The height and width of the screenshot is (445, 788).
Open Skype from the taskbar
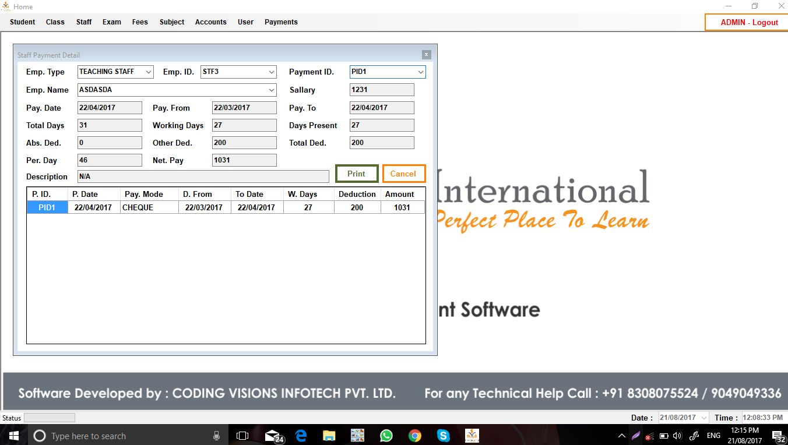tap(443, 436)
